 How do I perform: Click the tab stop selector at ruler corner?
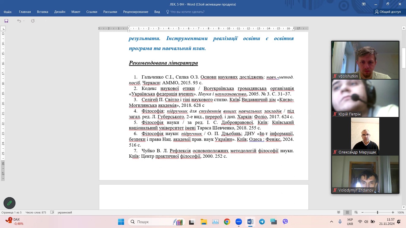click(3, 28)
